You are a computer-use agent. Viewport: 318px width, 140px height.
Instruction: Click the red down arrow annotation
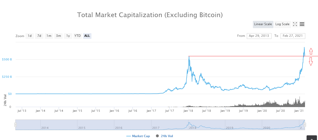[310, 61]
